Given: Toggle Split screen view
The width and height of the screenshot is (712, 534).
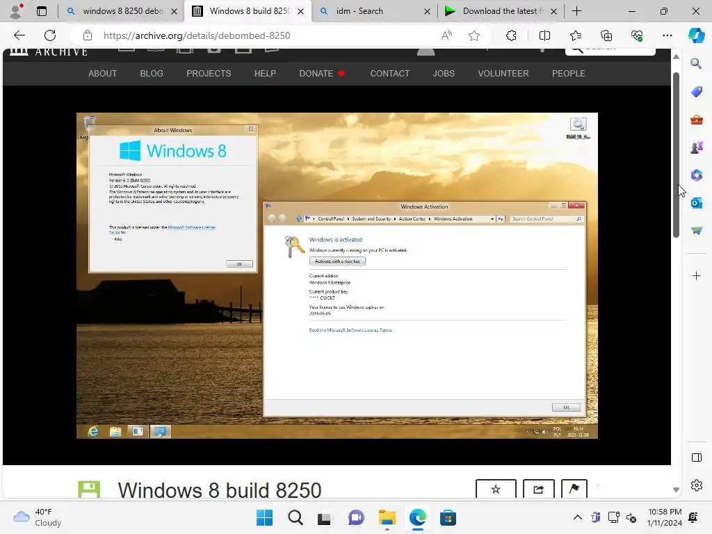Looking at the screenshot, I should click(x=544, y=35).
